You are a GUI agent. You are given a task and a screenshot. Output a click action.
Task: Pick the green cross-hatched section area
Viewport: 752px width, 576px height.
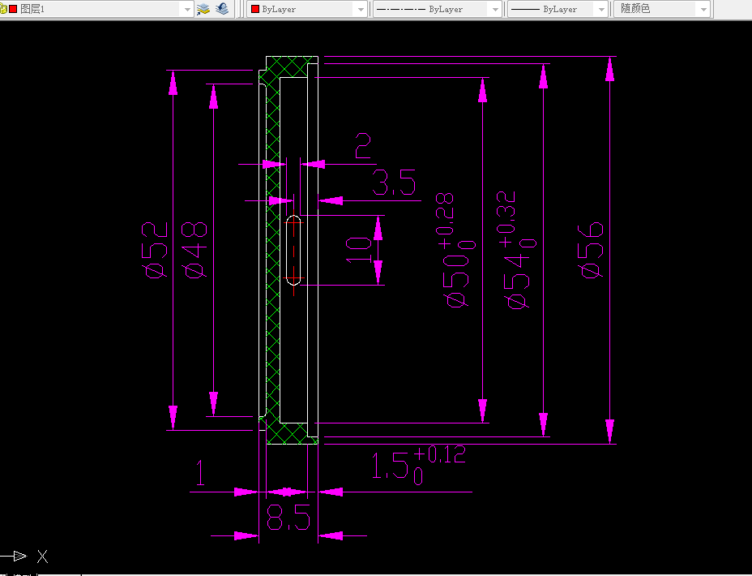click(273, 250)
